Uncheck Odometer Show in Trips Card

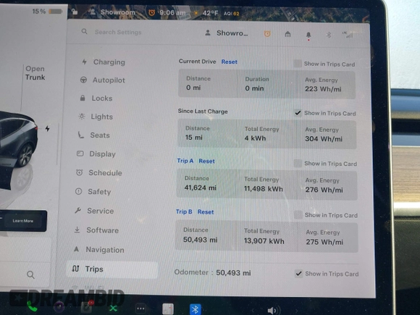click(298, 274)
